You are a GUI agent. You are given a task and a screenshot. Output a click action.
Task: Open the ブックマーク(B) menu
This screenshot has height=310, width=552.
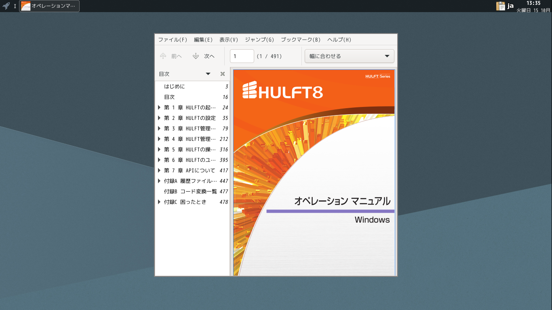pyautogui.click(x=301, y=40)
